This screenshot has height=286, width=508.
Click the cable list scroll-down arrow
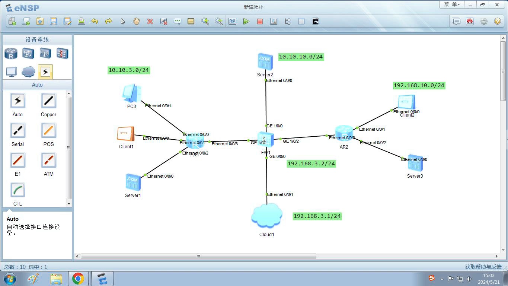coord(69,204)
